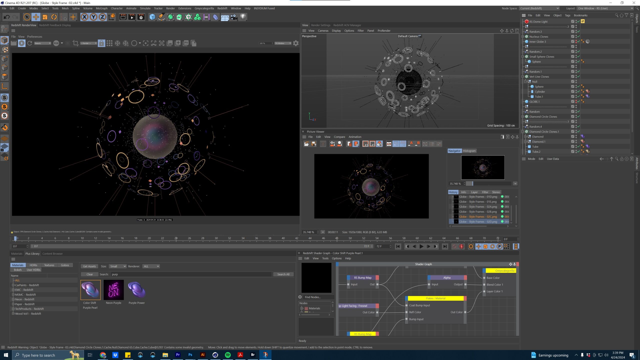Viewport: 640px width, 360px height.
Task: Click the Search All button
Action: (x=283, y=274)
